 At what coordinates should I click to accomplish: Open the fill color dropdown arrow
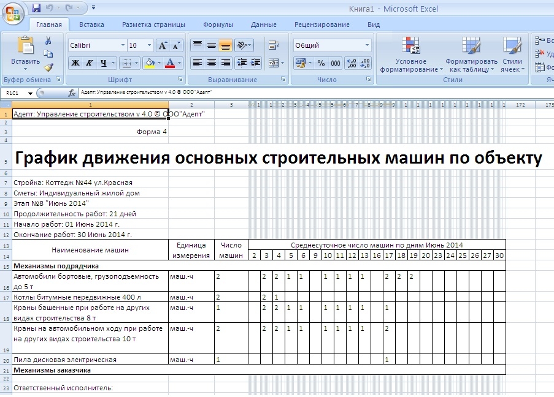click(x=160, y=63)
